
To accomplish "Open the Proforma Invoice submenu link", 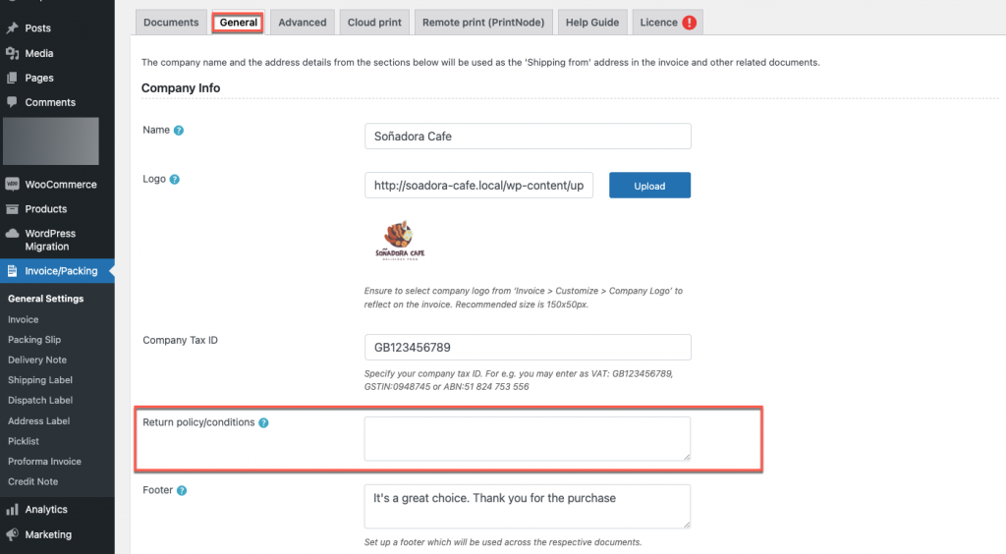I will pos(44,461).
